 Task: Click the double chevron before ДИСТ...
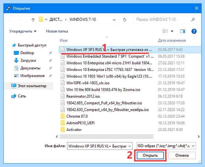click(x=46, y=20)
